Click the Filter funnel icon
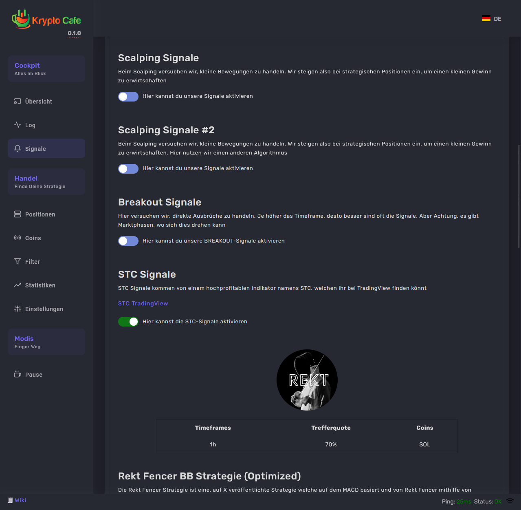 18,261
